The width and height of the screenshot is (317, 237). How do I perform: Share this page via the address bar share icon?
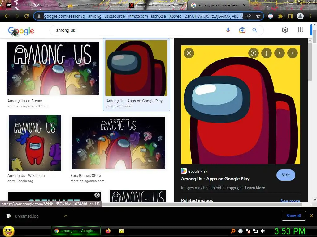click(248, 16)
